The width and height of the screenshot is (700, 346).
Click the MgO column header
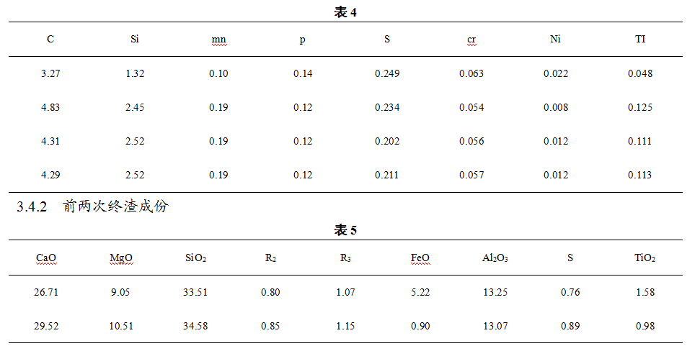point(121,258)
